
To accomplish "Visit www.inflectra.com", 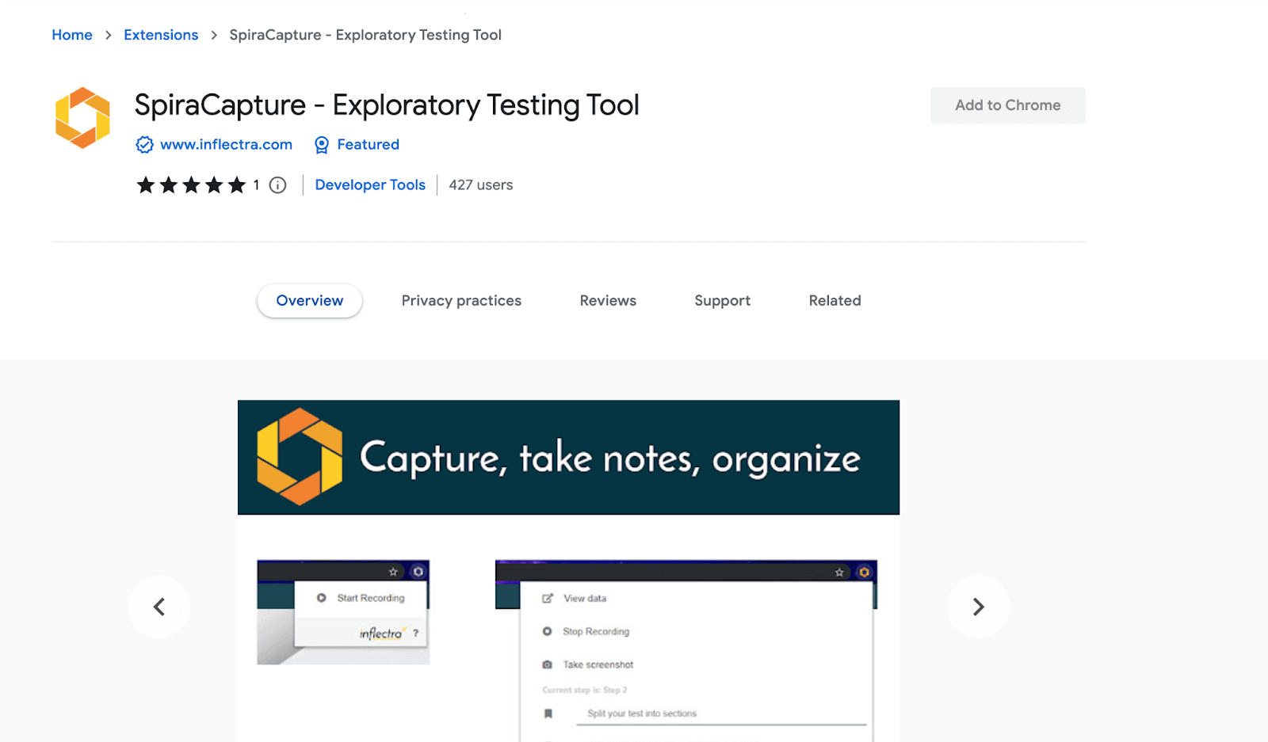I will pos(225,144).
